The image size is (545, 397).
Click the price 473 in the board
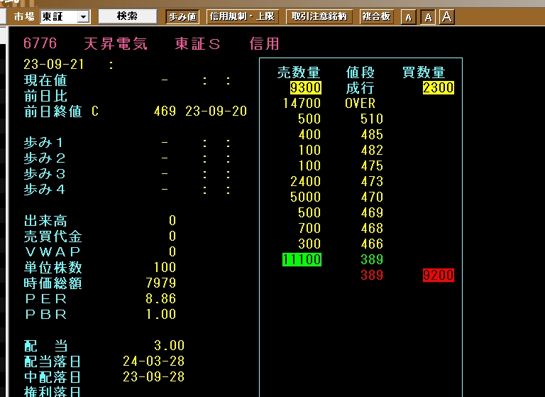(372, 181)
